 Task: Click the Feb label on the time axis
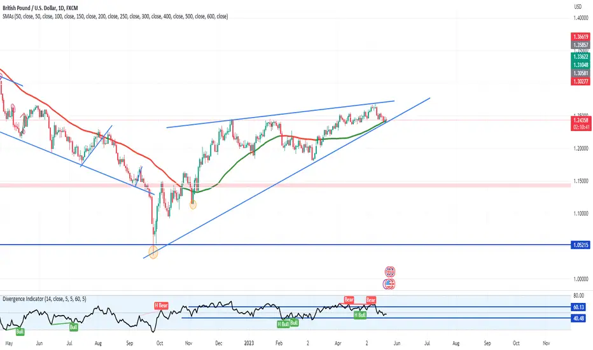(x=279, y=343)
